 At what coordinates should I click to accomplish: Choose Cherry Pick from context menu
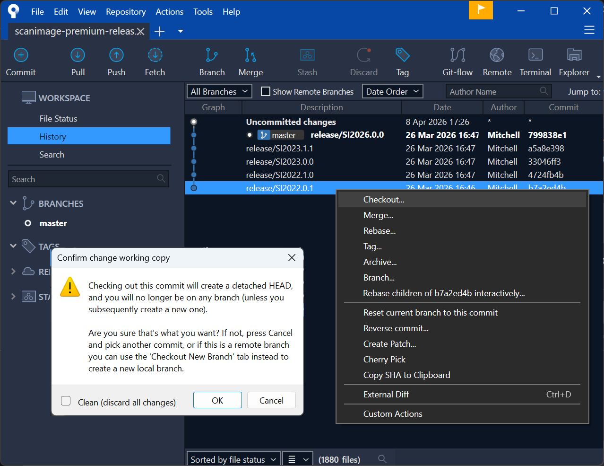click(x=462, y=359)
